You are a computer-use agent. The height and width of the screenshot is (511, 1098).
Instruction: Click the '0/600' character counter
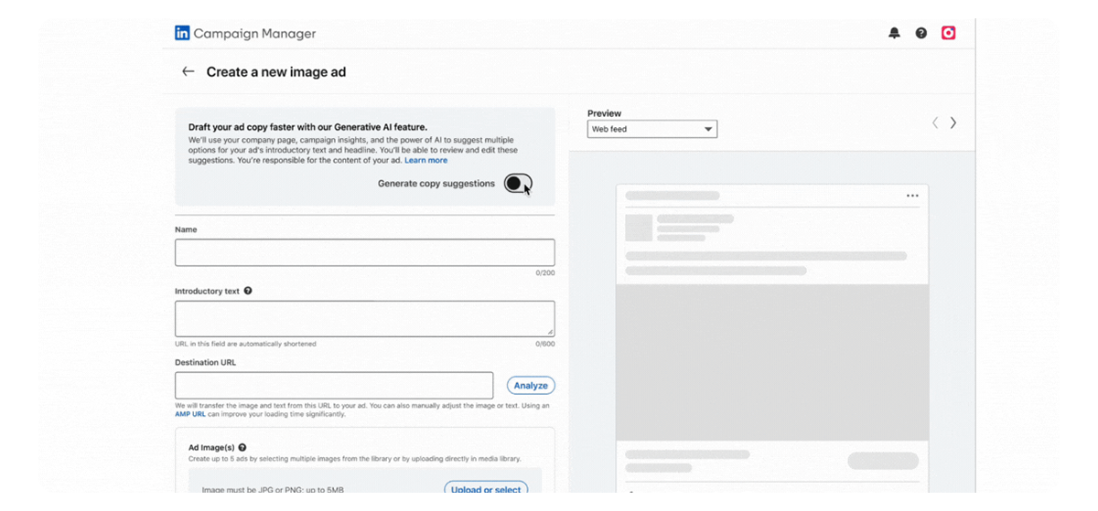click(x=545, y=344)
